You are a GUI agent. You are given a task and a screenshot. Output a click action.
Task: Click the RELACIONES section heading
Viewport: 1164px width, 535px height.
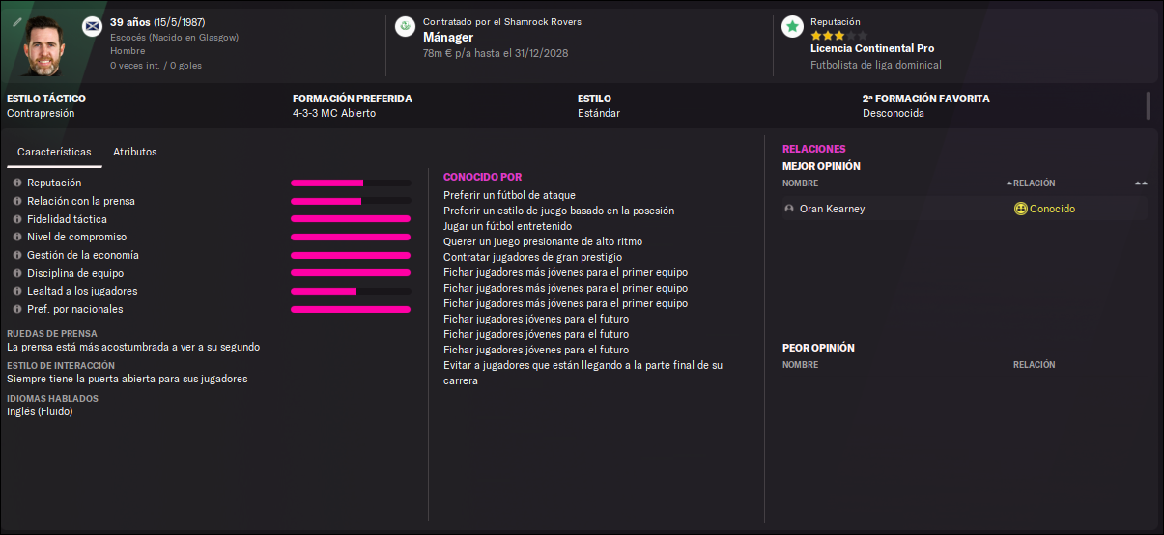pyautogui.click(x=814, y=149)
